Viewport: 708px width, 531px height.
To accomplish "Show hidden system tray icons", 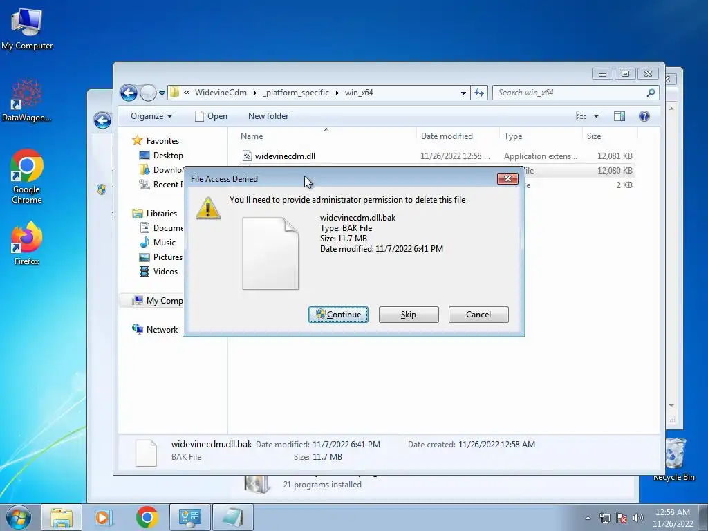I will pyautogui.click(x=588, y=518).
